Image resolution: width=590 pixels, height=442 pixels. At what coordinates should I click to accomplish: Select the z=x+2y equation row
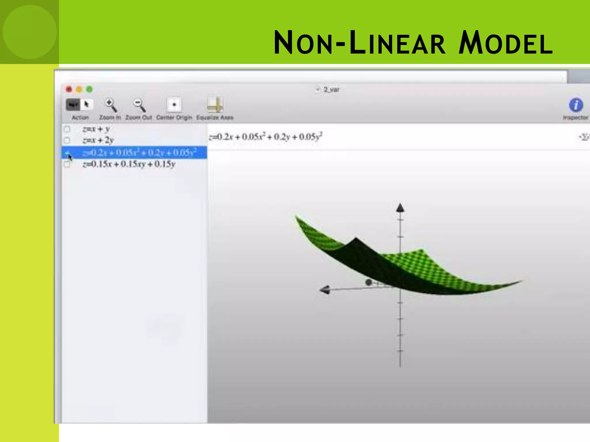pos(135,140)
